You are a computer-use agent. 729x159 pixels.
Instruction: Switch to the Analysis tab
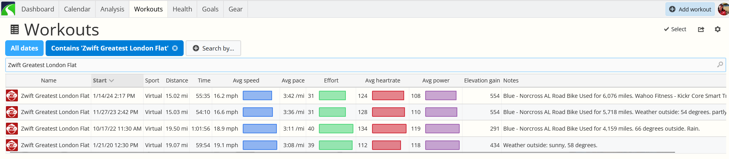click(112, 9)
